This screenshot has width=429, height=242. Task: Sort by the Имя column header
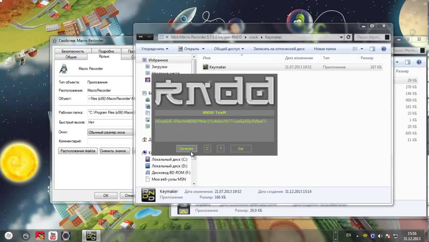[206, 58]
